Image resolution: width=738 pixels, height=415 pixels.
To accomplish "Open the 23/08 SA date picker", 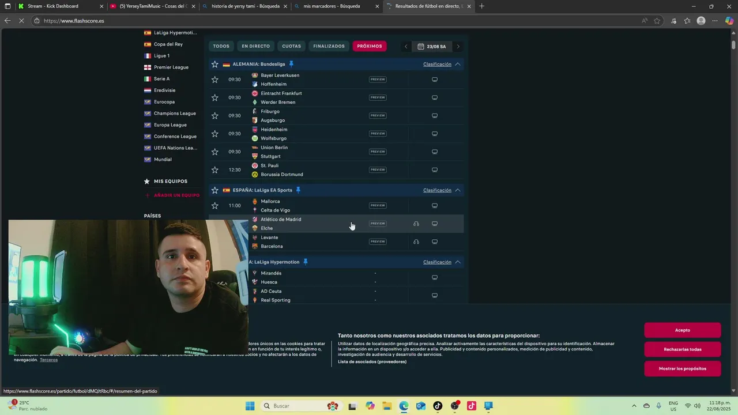I will [x=432, y=47].
